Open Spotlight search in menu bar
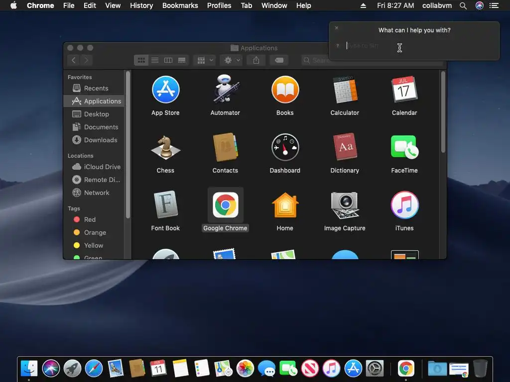This screenshot has width=510, height=382. coord(463,5)
